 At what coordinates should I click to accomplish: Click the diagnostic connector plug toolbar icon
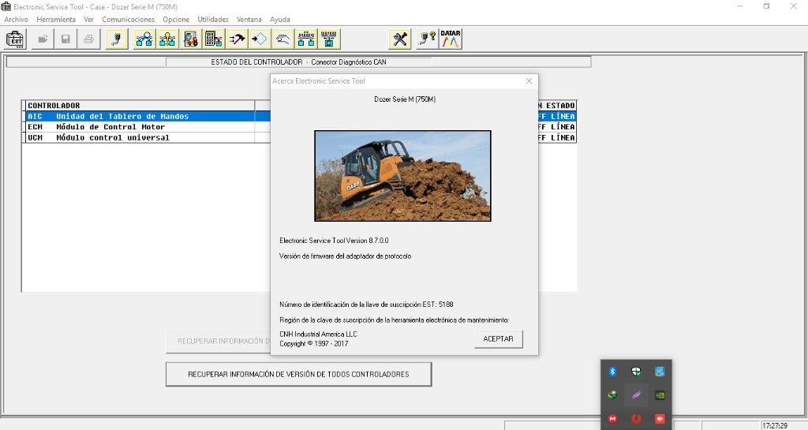(x=117, y=39)
